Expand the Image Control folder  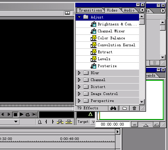point(79,94)
